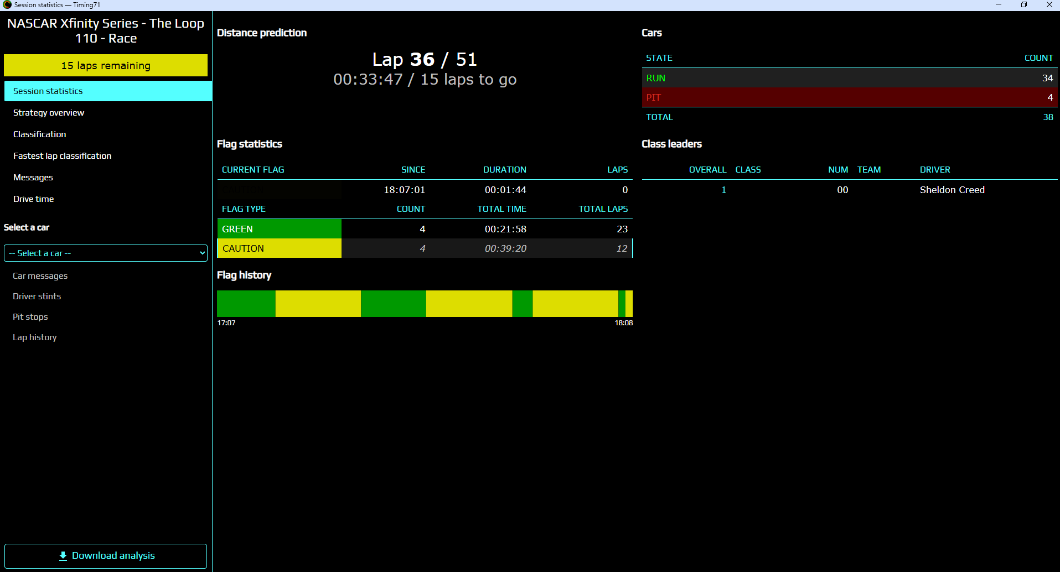The height and width of the screenshot is (572, 1060).
Task: Click the first green segment in flag history
Action: pyautogui.click(x=246, y=304)
